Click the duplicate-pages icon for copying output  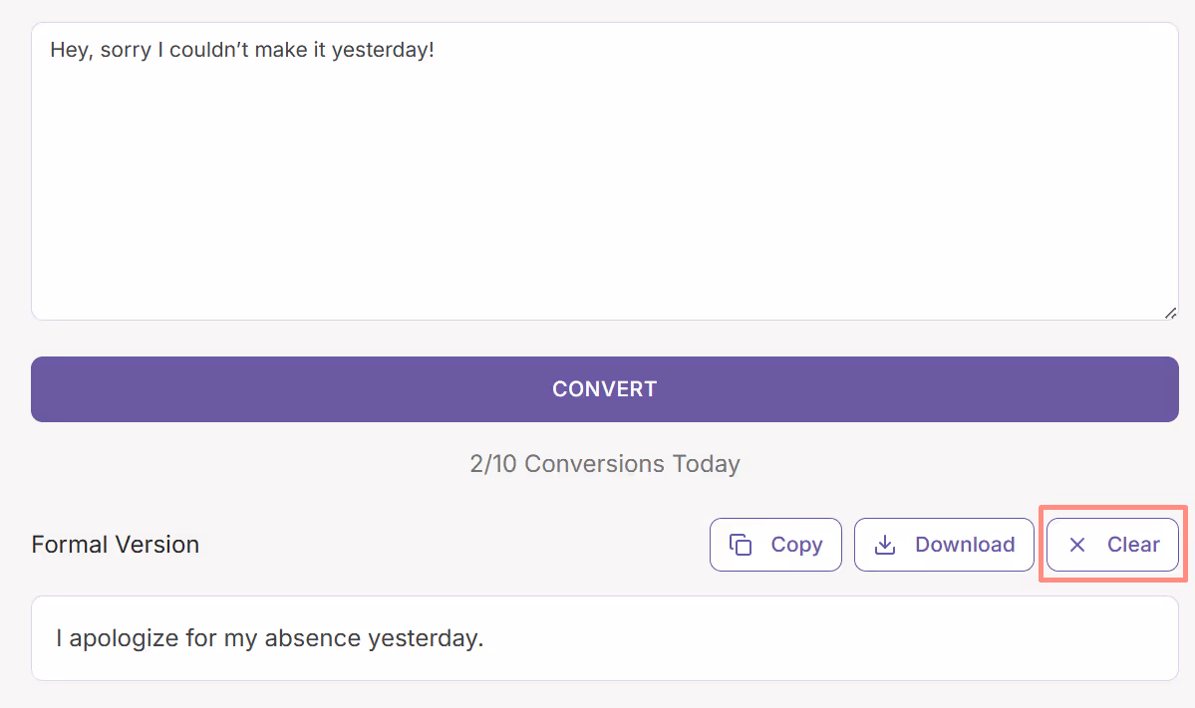(x=741, y=544)
